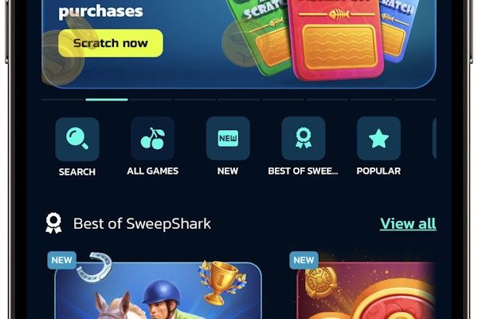Image resolution: width=478 pixels, height=319 pixels.
Task: Click the Best of SweepShark section title
Action: point(142,224)
